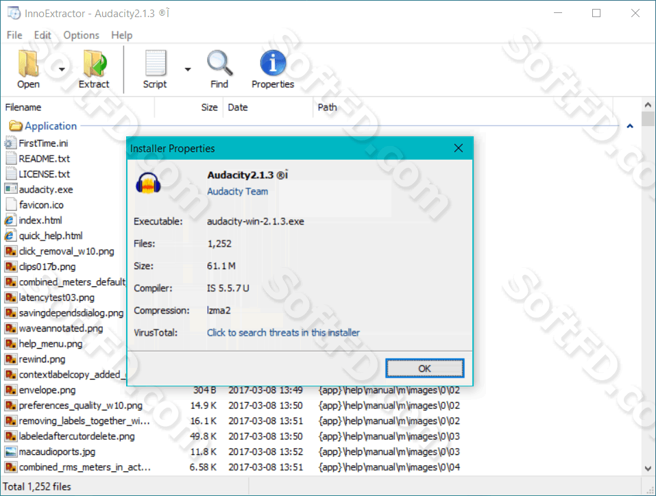Viewport: 656px width, 496px height.
Task: Select the LICENSE.txt file icon
Action: [11, 175]
